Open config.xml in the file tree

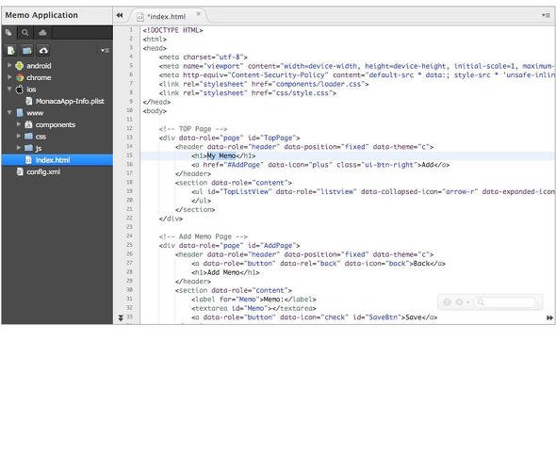pos(43,171)
